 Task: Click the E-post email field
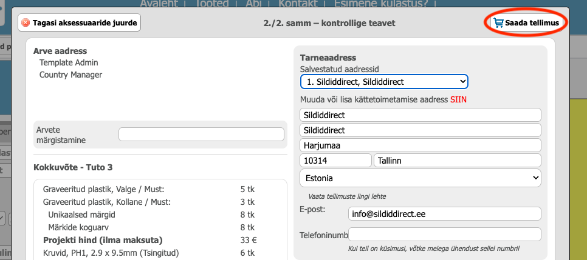(445, 214)
